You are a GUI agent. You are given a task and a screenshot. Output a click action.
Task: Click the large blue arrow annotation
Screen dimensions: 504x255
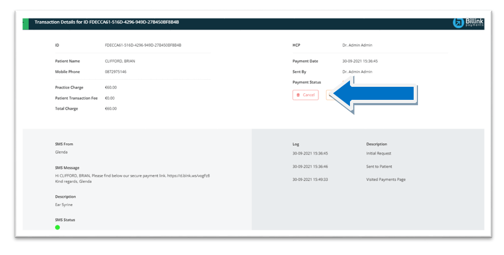(x=376, y=95)
